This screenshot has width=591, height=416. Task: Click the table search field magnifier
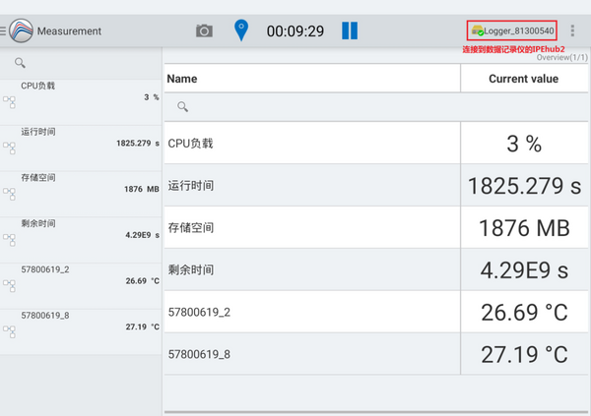pyautogui.click(x=183, y=107)
